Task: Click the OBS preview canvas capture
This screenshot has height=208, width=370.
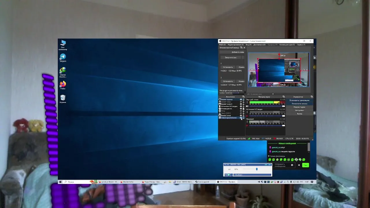Action: tap(279, 69)
